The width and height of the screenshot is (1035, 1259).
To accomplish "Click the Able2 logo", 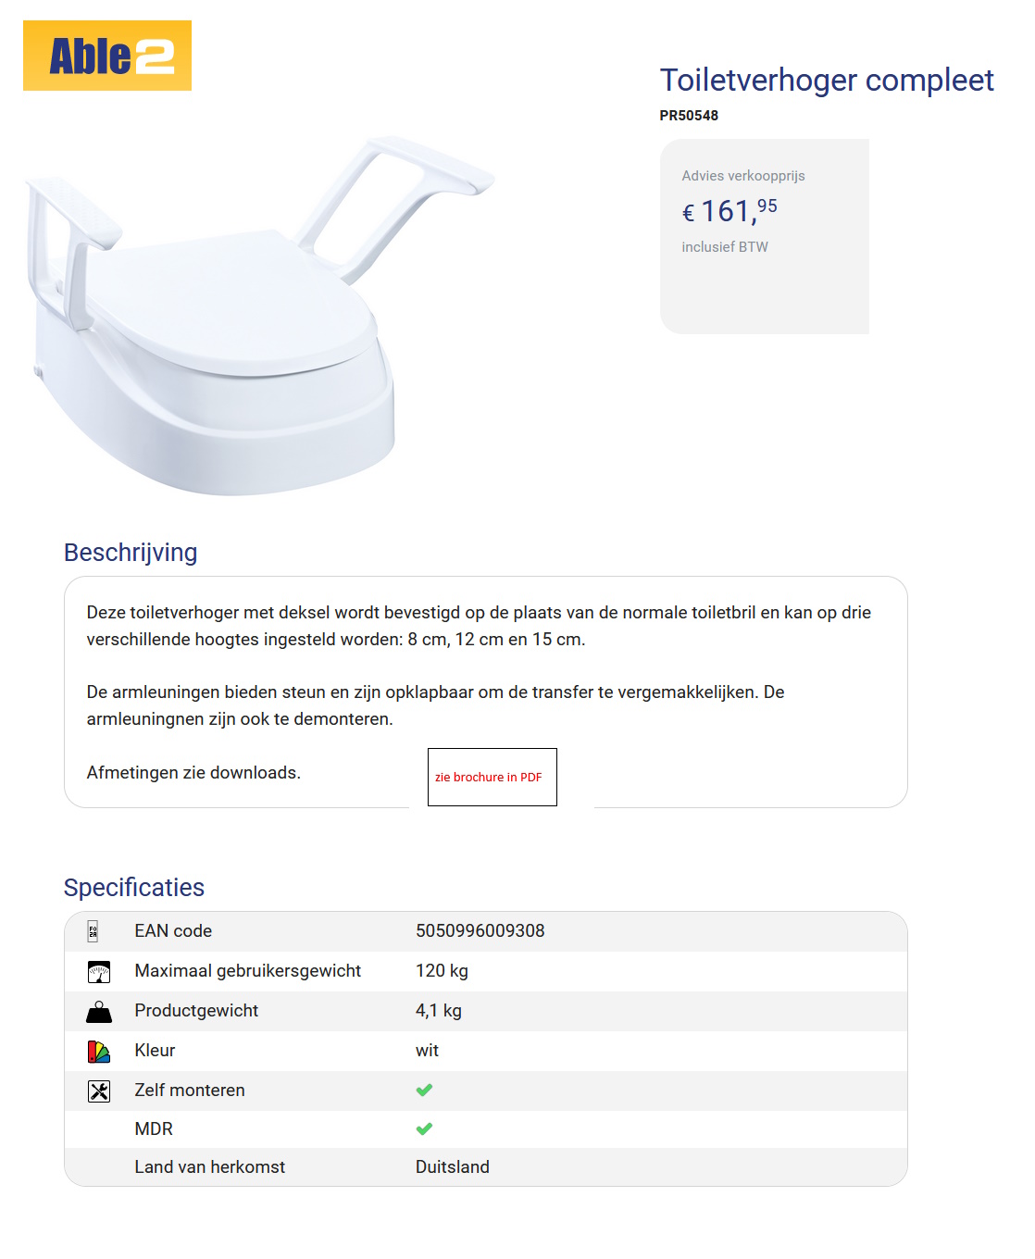I will (107, 56).
